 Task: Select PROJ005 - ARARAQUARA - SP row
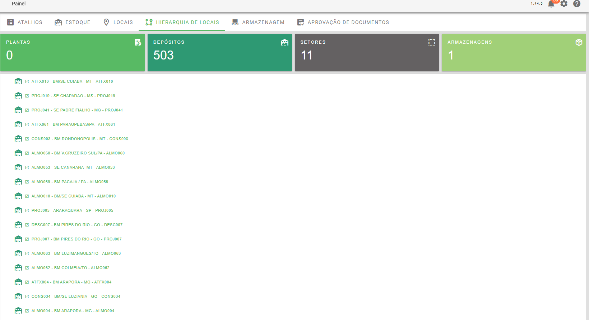(x=72, y=210)
